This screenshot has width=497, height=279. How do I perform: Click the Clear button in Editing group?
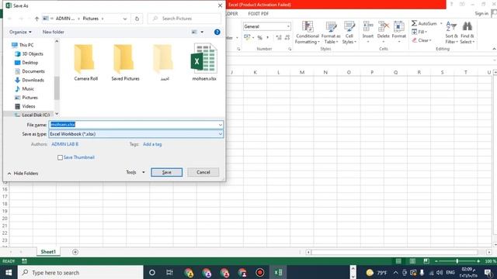click(422, 40)
